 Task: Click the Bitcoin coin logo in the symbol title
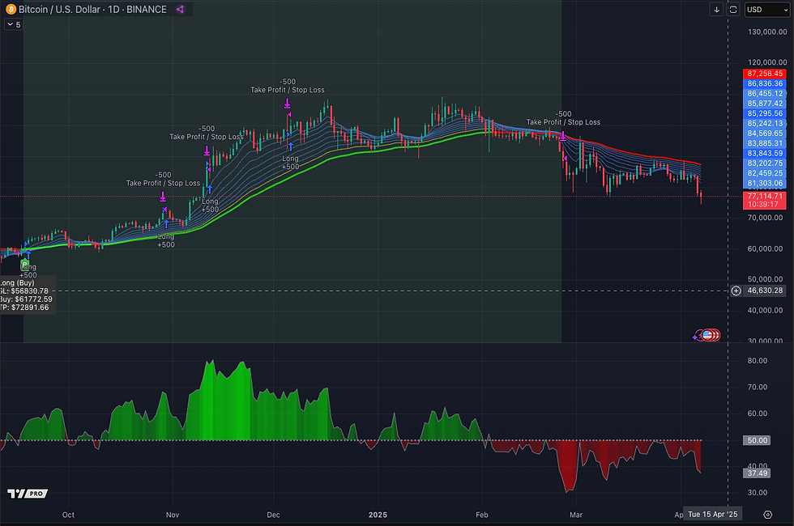tap(11, 9)
